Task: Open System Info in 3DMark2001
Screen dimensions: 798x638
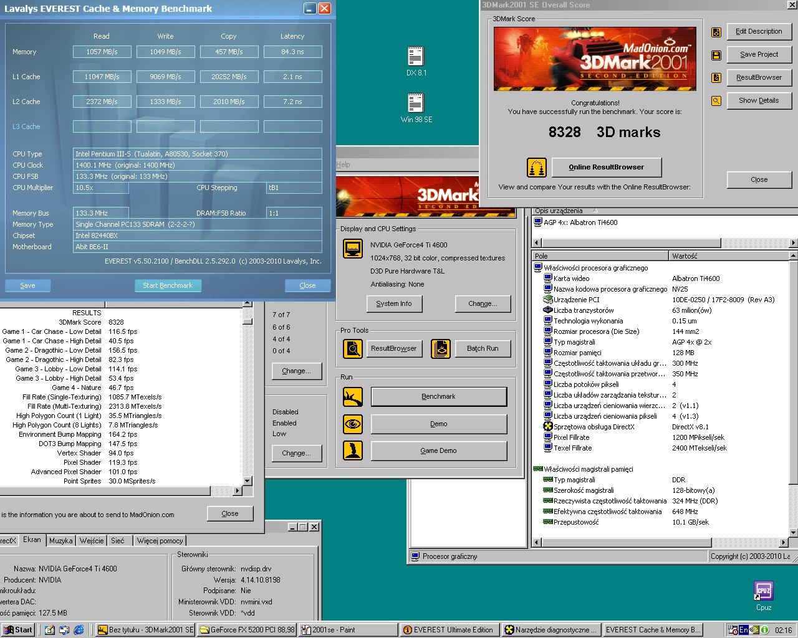Action: (x=394, y=303)
